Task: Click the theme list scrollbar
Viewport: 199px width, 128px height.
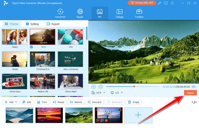Action: coord(87,33)
